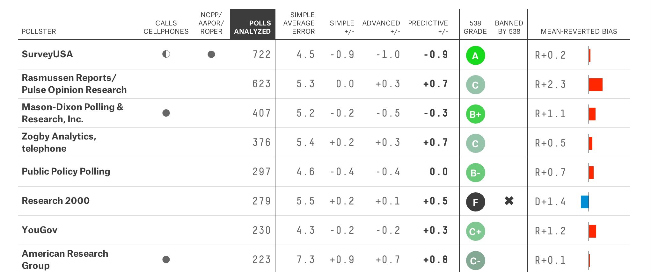This screenshot has width=651, height=272.
Task: Click Public Policy Polling's B- grade badge
Action: point(475,173)
